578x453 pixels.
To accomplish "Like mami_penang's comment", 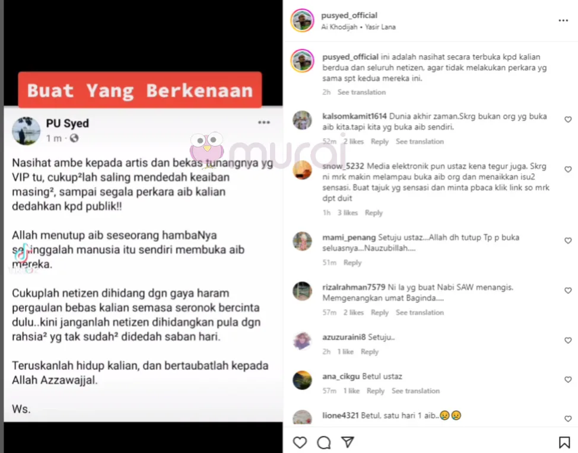I will click(x=568, y=241).
